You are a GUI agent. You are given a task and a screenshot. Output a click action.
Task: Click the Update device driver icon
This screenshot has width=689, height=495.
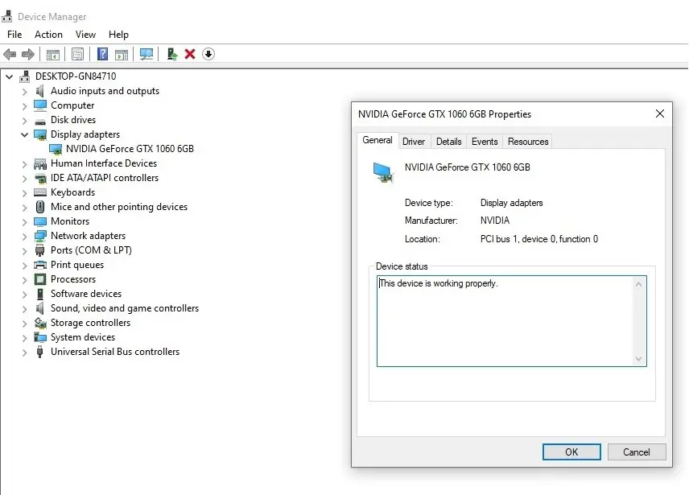171,54
